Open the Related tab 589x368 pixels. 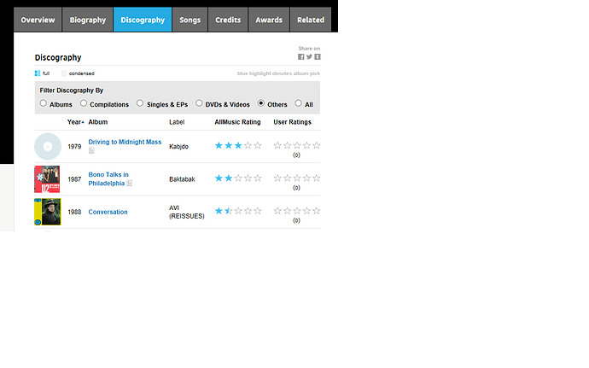click(311, 20)
